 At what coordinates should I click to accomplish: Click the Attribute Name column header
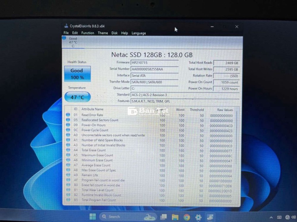[92, 109]
